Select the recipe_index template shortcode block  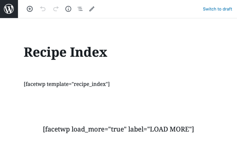click(67, 84)
